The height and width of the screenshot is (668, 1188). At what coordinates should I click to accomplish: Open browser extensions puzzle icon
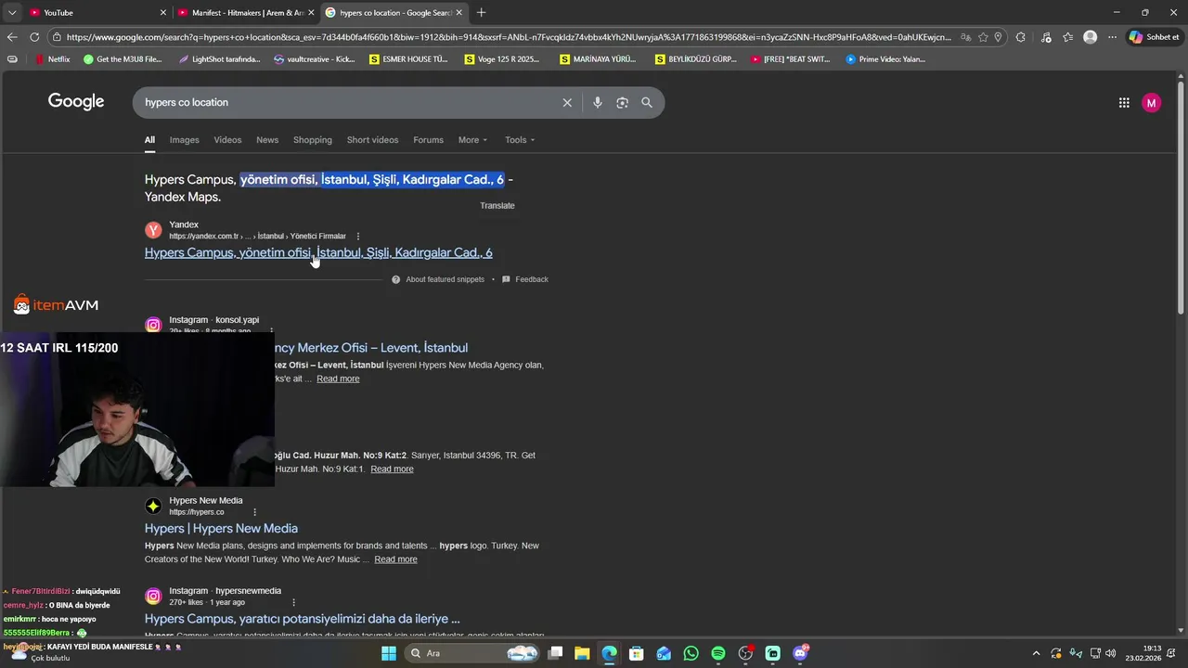click(x=1020, y=37)
